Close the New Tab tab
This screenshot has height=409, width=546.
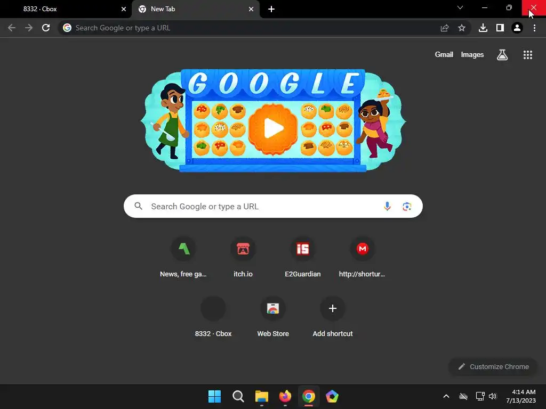click(x=251, y=9)
